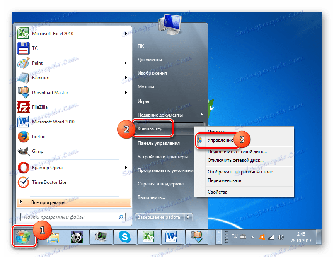Launch TC floppy disk icon

(23, 48)
